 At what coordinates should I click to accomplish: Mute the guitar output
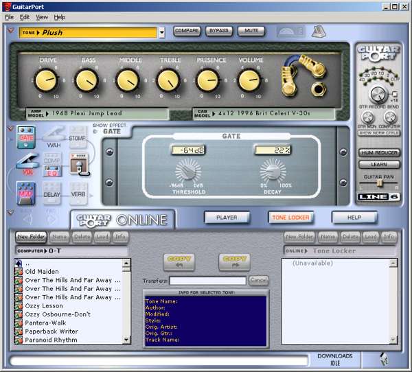[251, 31]
